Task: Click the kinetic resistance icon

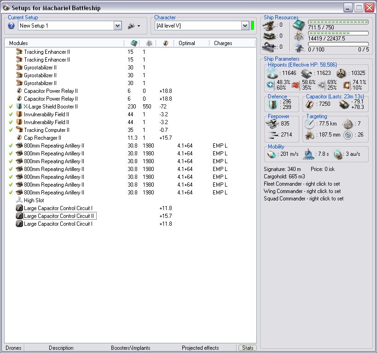Action: (322, 85)
